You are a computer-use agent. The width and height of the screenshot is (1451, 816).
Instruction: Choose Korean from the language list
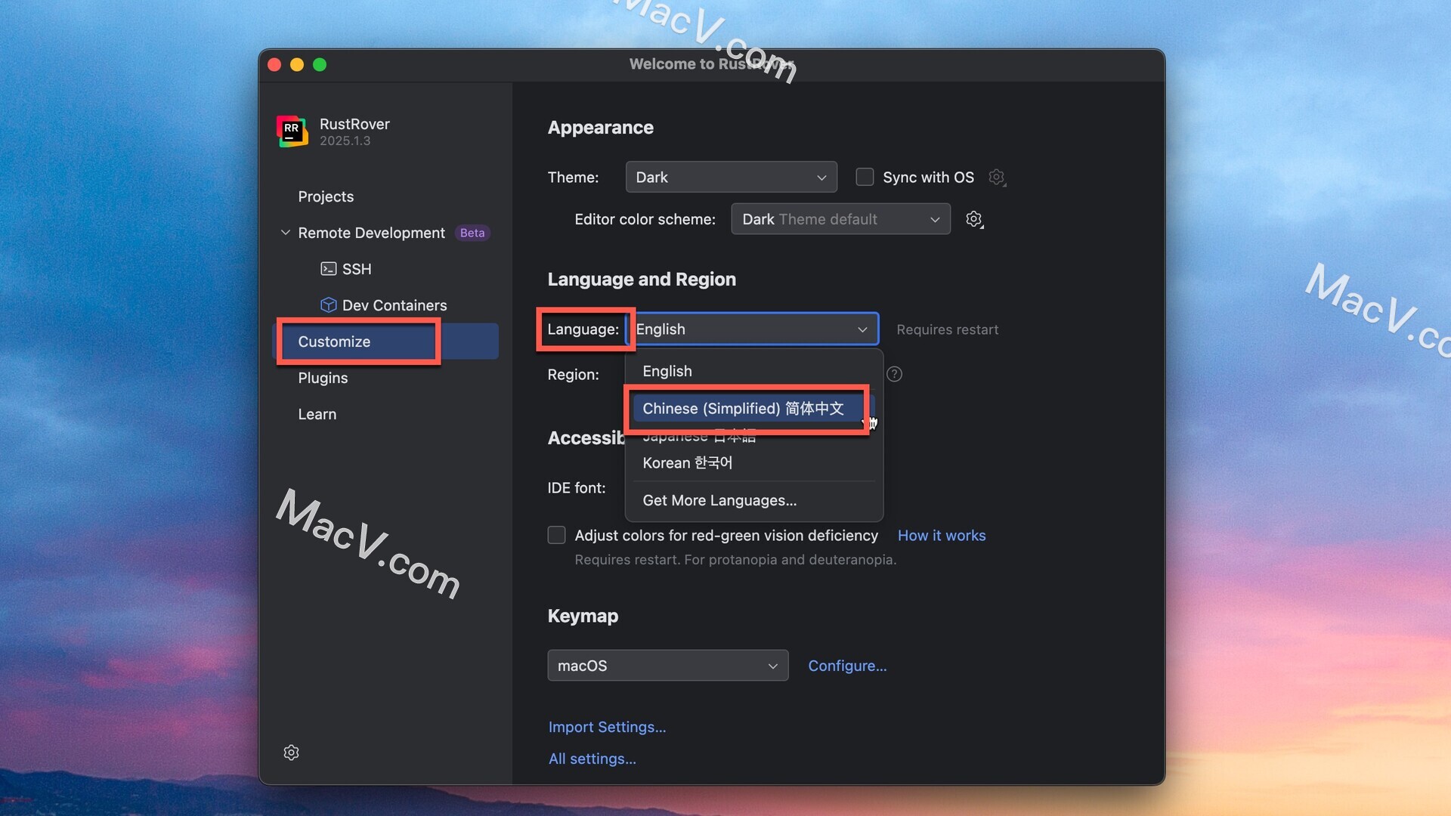click(687, 462)
